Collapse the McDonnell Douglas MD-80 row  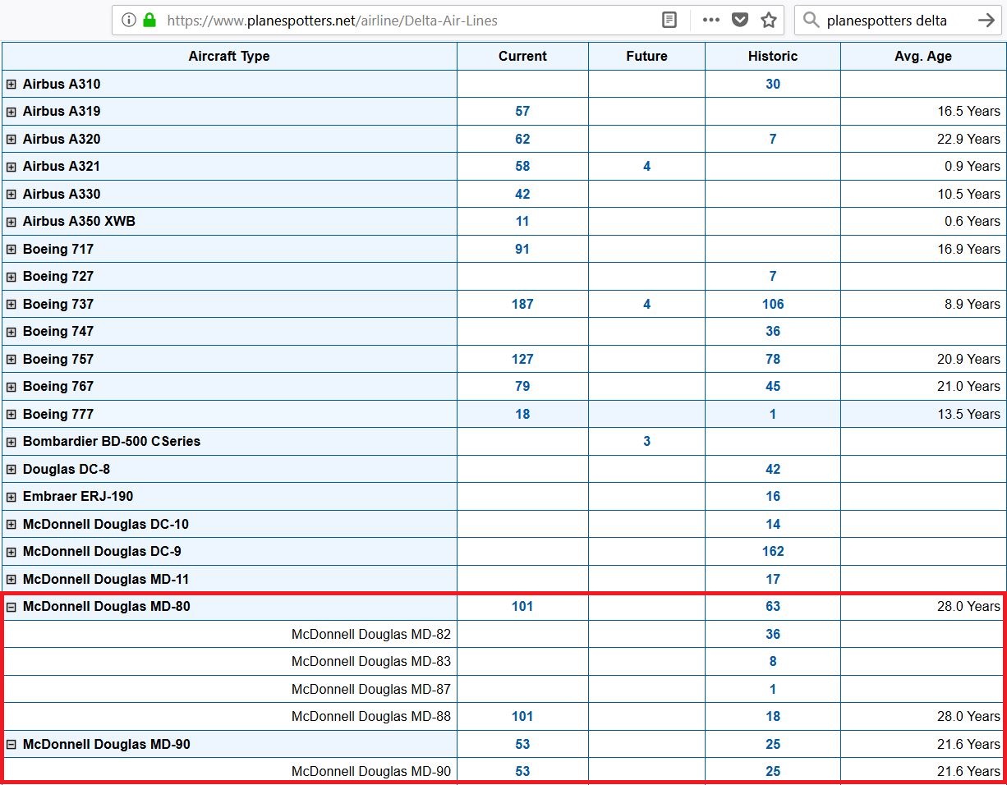[x=11, y=608]
